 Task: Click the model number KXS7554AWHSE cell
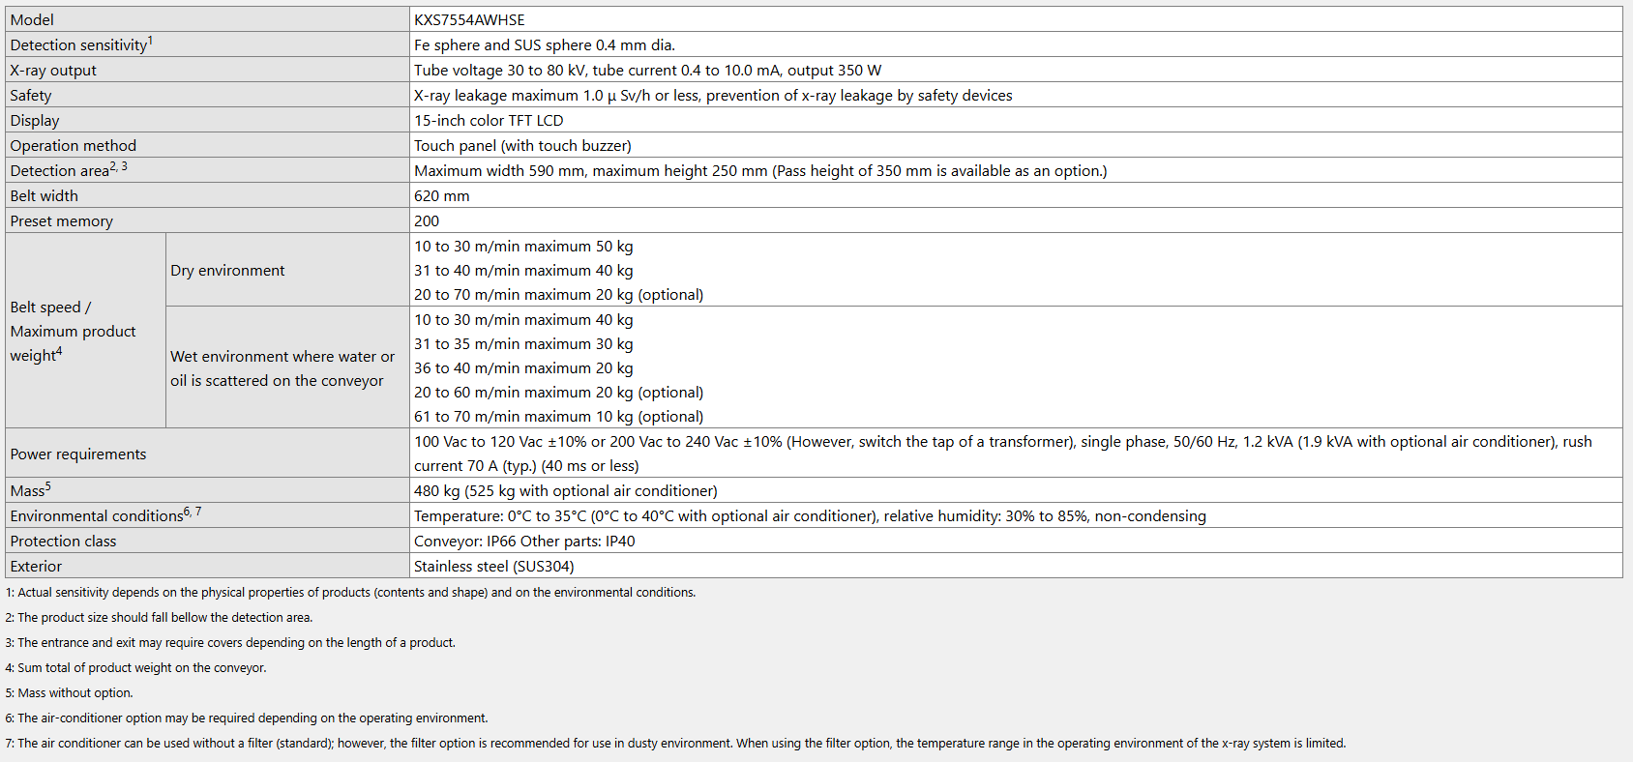469,19
